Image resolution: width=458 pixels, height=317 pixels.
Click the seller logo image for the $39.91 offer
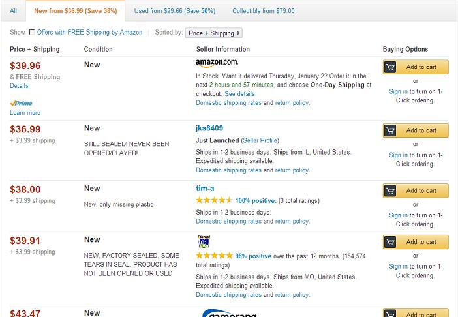pyautogui.click(x=204, y=242)
